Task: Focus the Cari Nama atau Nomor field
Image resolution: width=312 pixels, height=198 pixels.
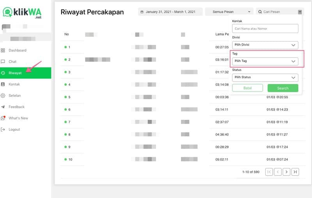Action: point(265,28)
